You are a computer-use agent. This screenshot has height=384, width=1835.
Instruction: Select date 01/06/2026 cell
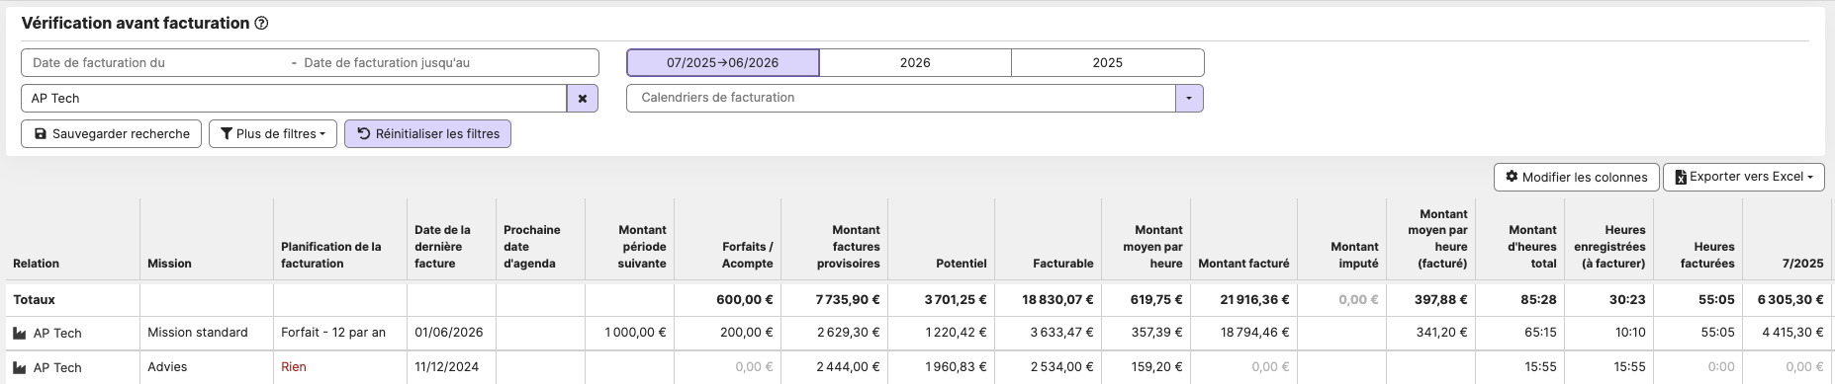point(449,333)
